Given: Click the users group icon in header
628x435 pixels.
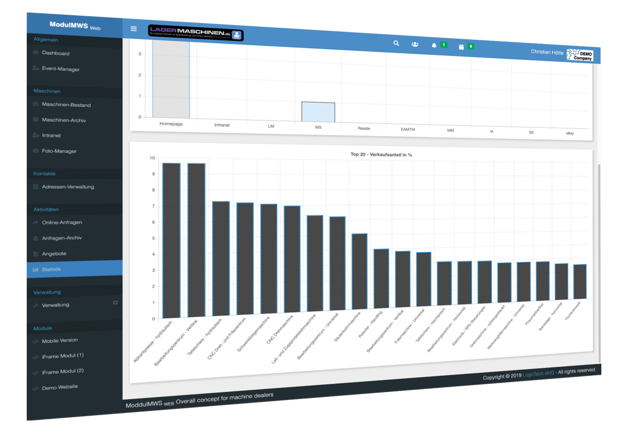Looking at the screenshot, I should [414, 44].
